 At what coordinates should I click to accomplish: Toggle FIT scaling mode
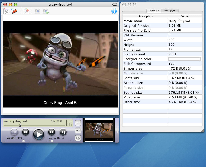coord(78,130)
